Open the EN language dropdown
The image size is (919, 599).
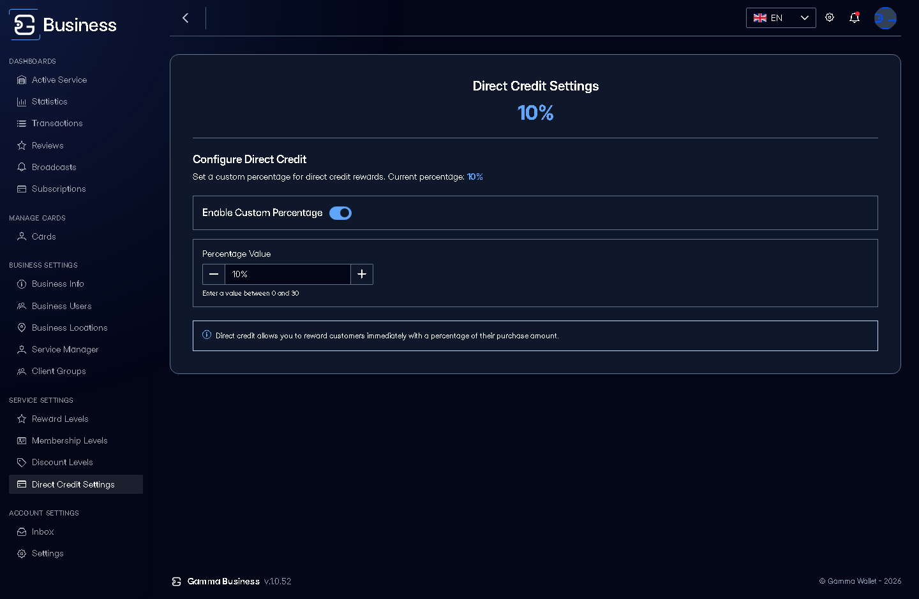point(781,18)
